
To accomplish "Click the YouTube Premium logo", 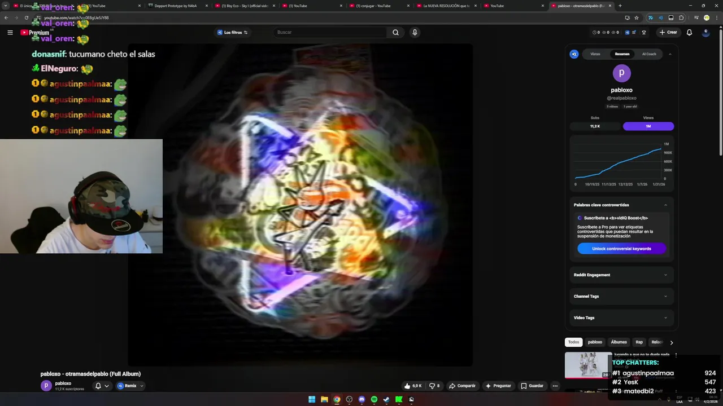I will 34,33.
